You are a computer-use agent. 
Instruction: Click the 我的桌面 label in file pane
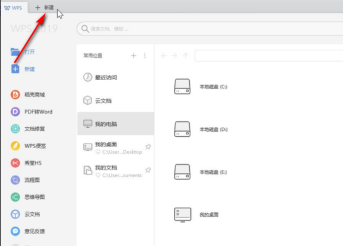[x=209, y=215]
